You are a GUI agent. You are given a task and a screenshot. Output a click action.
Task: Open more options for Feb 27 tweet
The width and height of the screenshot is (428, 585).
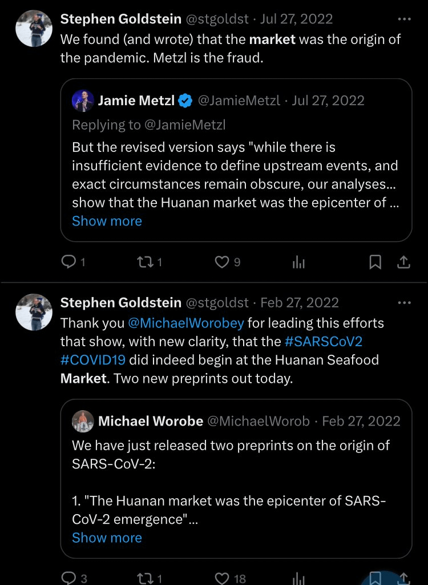404,303
